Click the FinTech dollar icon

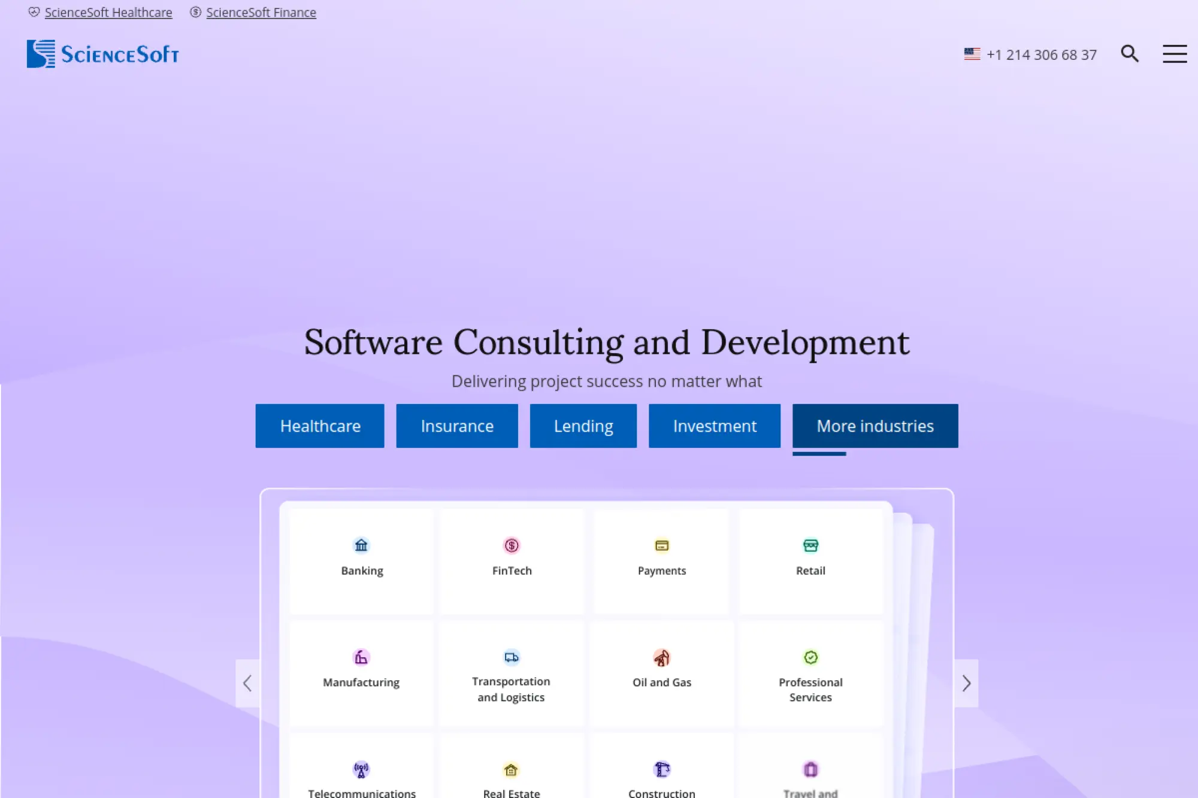512,545
